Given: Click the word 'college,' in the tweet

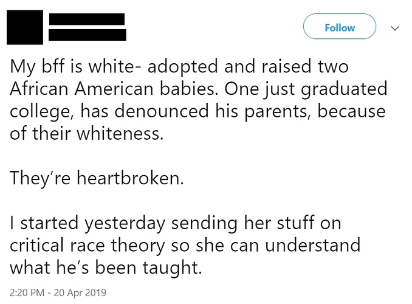Looking at the screenshot, I should coord(43,111).
